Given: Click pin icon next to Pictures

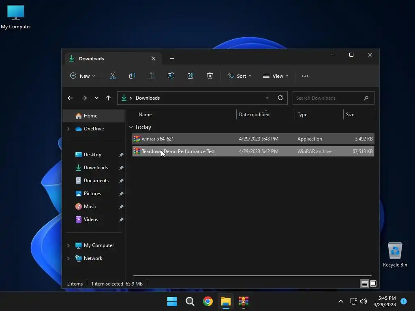Looking at the screenshot, I should [121, 194].
